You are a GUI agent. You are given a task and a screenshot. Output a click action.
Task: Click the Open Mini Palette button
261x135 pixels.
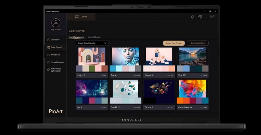pyautogui.click(x=198, y=43)
